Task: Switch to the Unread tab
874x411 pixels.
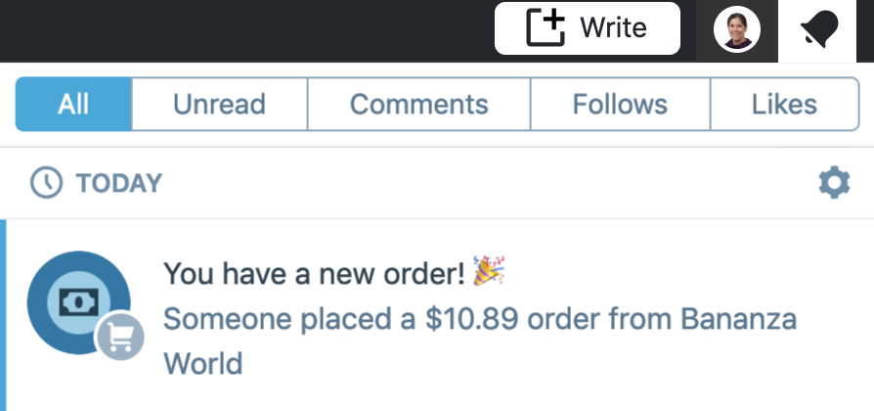Action: (x=220, y=105)
